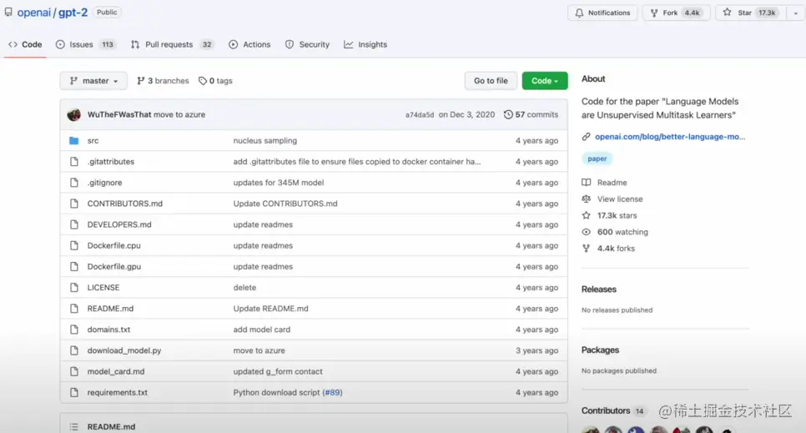
Task: Click the file icon next to DEVELOPERS.md
Action: 74,224
